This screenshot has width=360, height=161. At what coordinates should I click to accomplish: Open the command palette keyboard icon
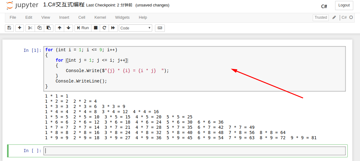(x=160, y=28)
